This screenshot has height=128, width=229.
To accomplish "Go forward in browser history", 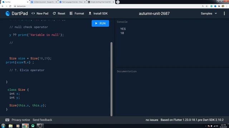I will pos(6,6).
